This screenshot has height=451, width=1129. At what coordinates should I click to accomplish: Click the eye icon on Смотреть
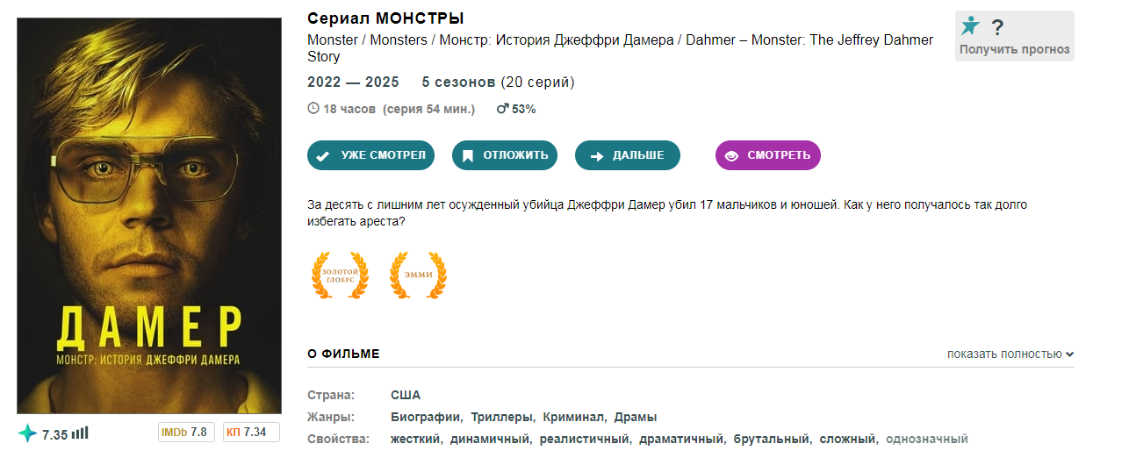click(732, 156)
